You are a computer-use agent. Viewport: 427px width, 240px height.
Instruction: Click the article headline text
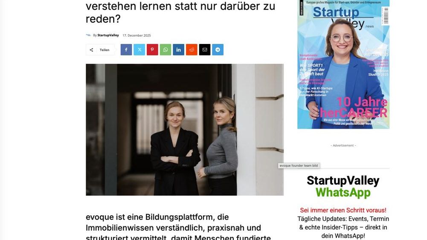[180, 12]
